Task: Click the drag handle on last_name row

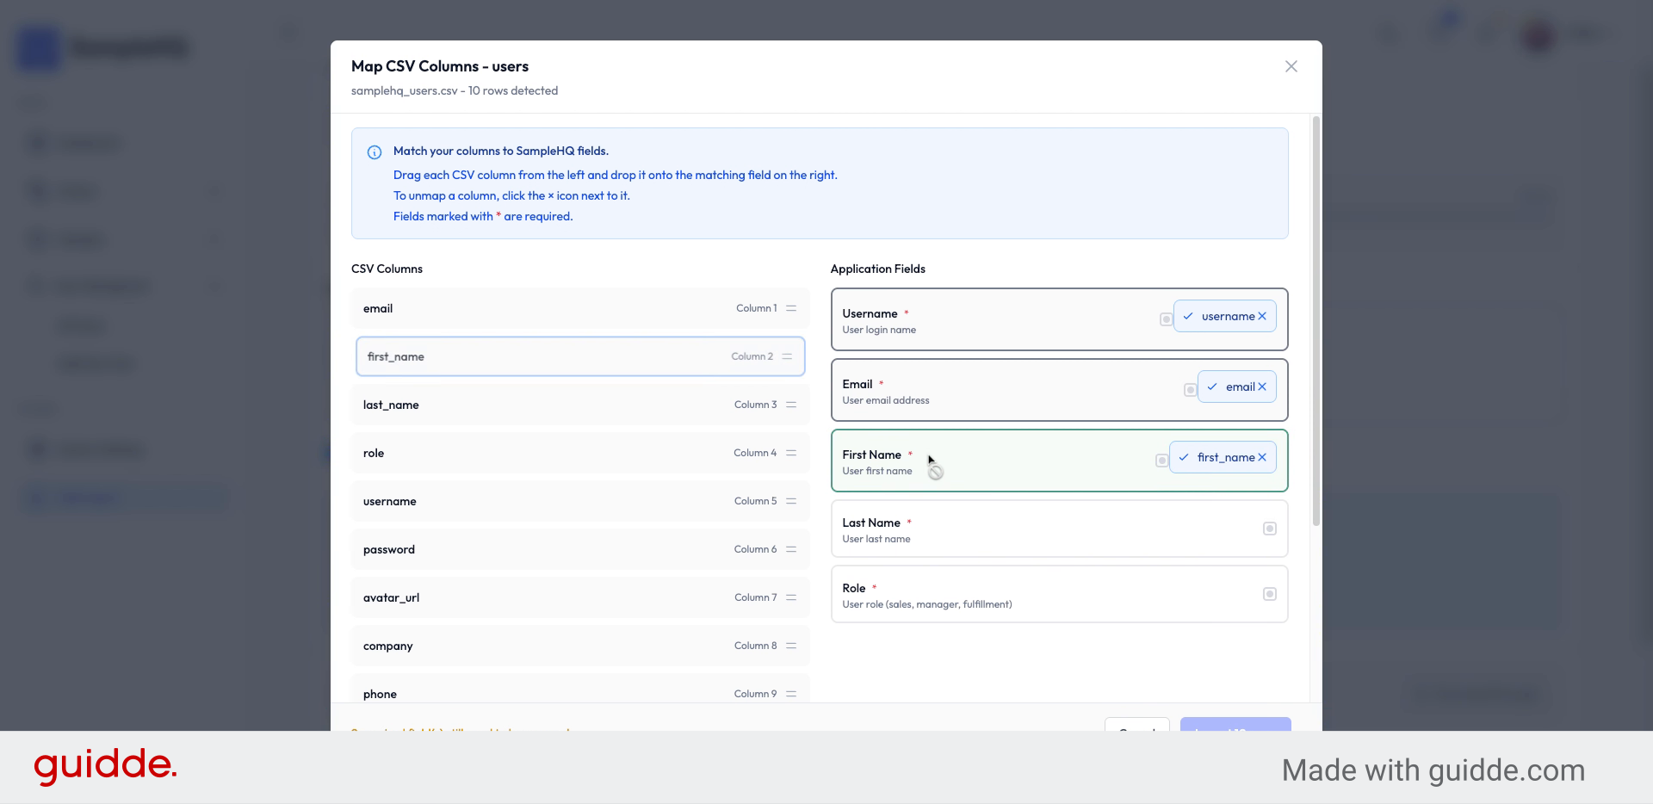Action: (x=791, y=405)
